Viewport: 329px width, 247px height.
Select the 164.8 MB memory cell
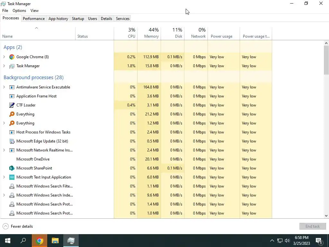pos(149,87)
